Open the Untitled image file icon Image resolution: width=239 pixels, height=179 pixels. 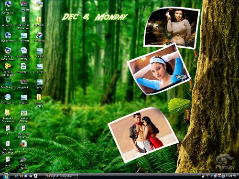pyautogui.click(x=23, y=99)
